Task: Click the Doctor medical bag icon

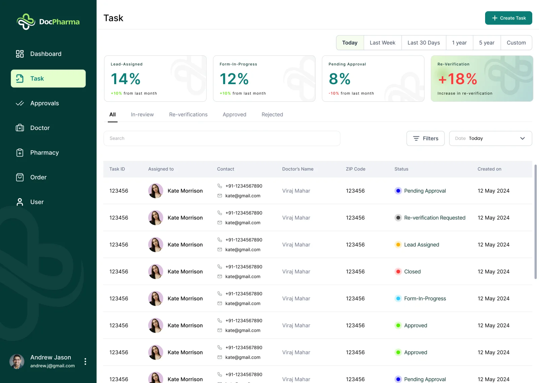Action: (20, 128)
